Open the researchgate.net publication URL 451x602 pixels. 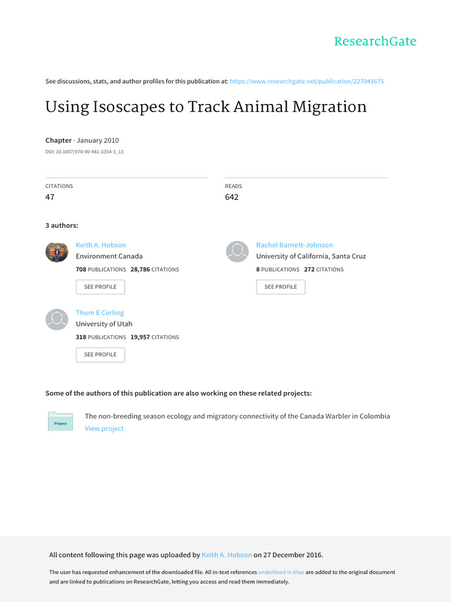point(307,81)
